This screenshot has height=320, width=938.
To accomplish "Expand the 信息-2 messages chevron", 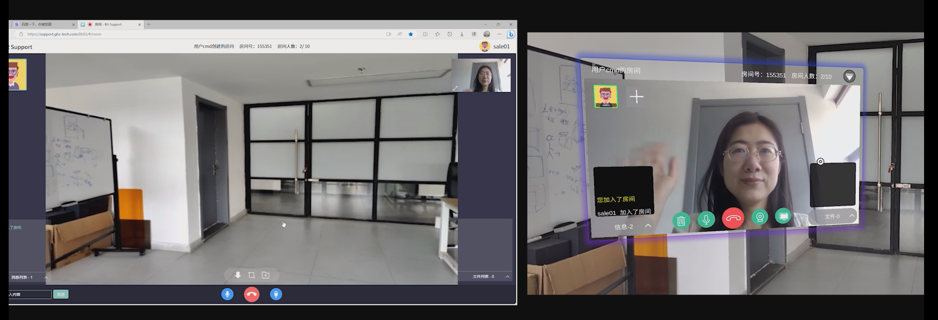I will click(x=648, y=226).
